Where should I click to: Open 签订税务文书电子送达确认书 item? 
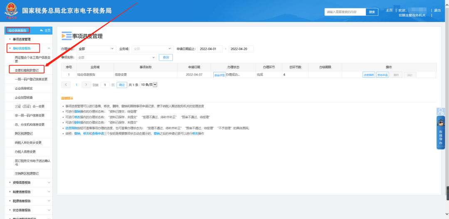32,162
